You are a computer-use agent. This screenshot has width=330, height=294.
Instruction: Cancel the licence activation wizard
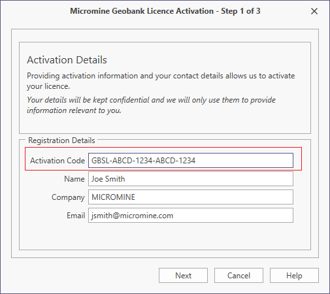tap(239, 275)
